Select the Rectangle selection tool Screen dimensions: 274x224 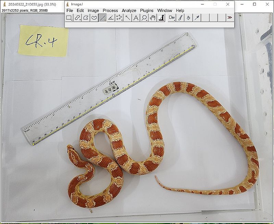69,18
